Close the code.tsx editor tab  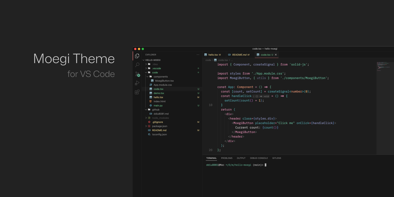tap(276, 55)
